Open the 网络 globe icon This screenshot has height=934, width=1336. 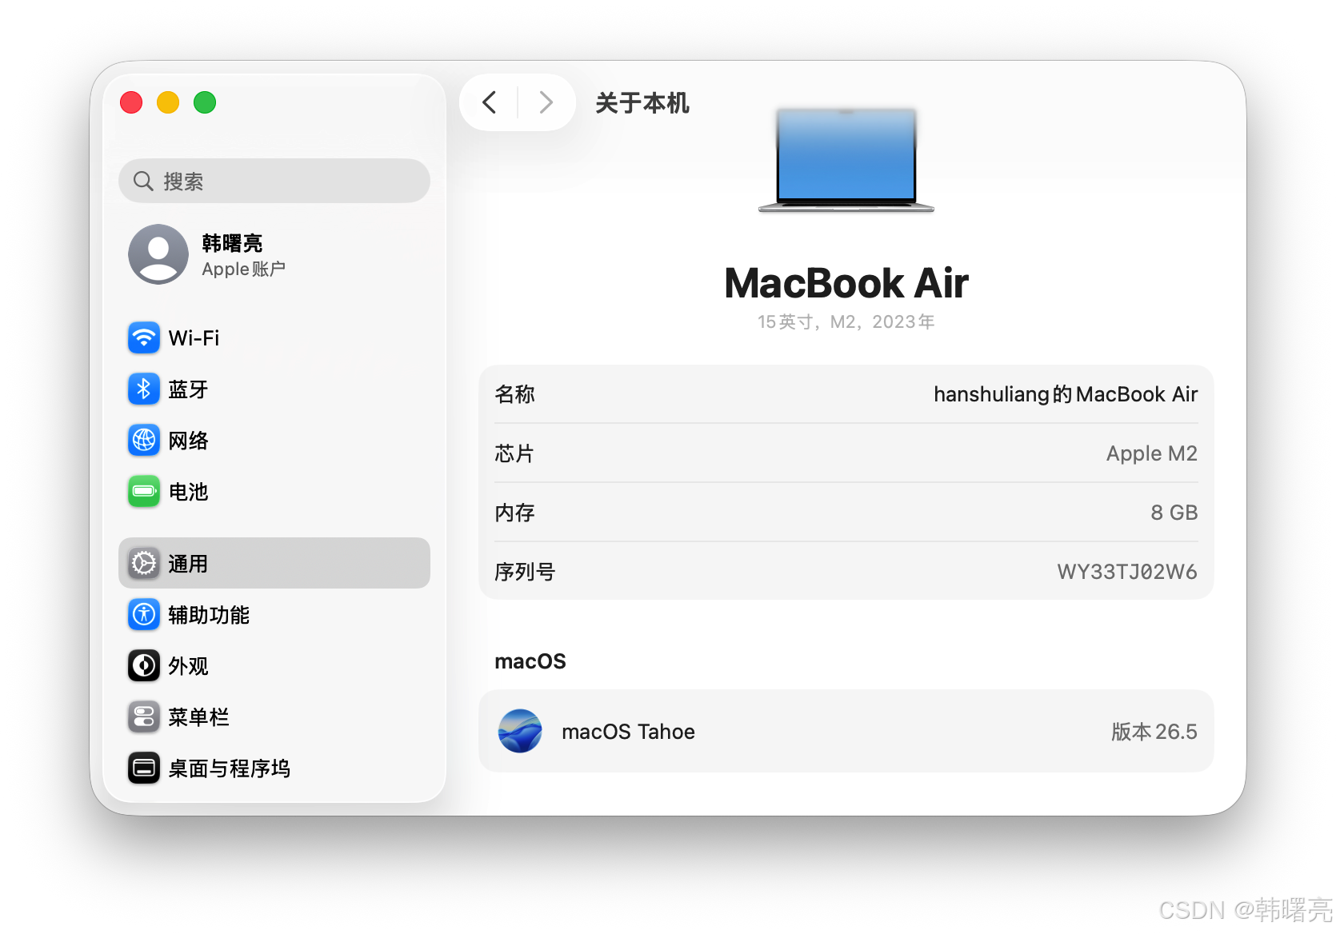tap(144, 441)
